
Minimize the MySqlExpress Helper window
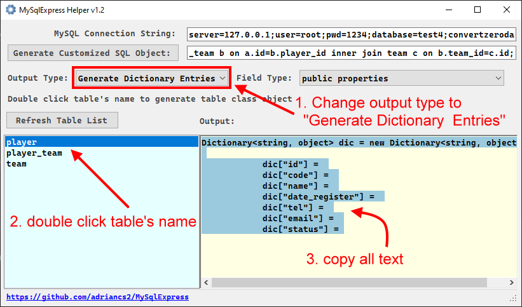[x=449, y=10]
